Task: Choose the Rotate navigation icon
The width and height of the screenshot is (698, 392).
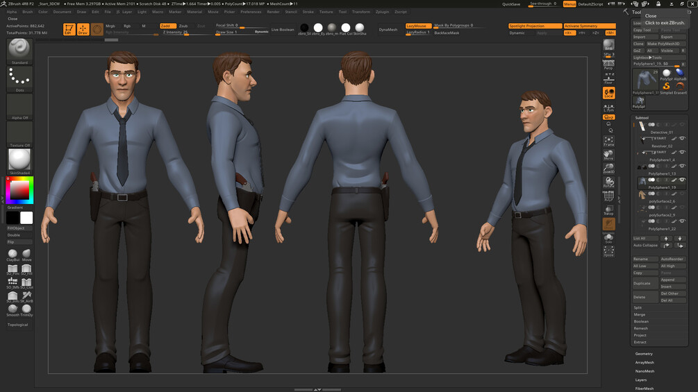Action: (608, 182)
